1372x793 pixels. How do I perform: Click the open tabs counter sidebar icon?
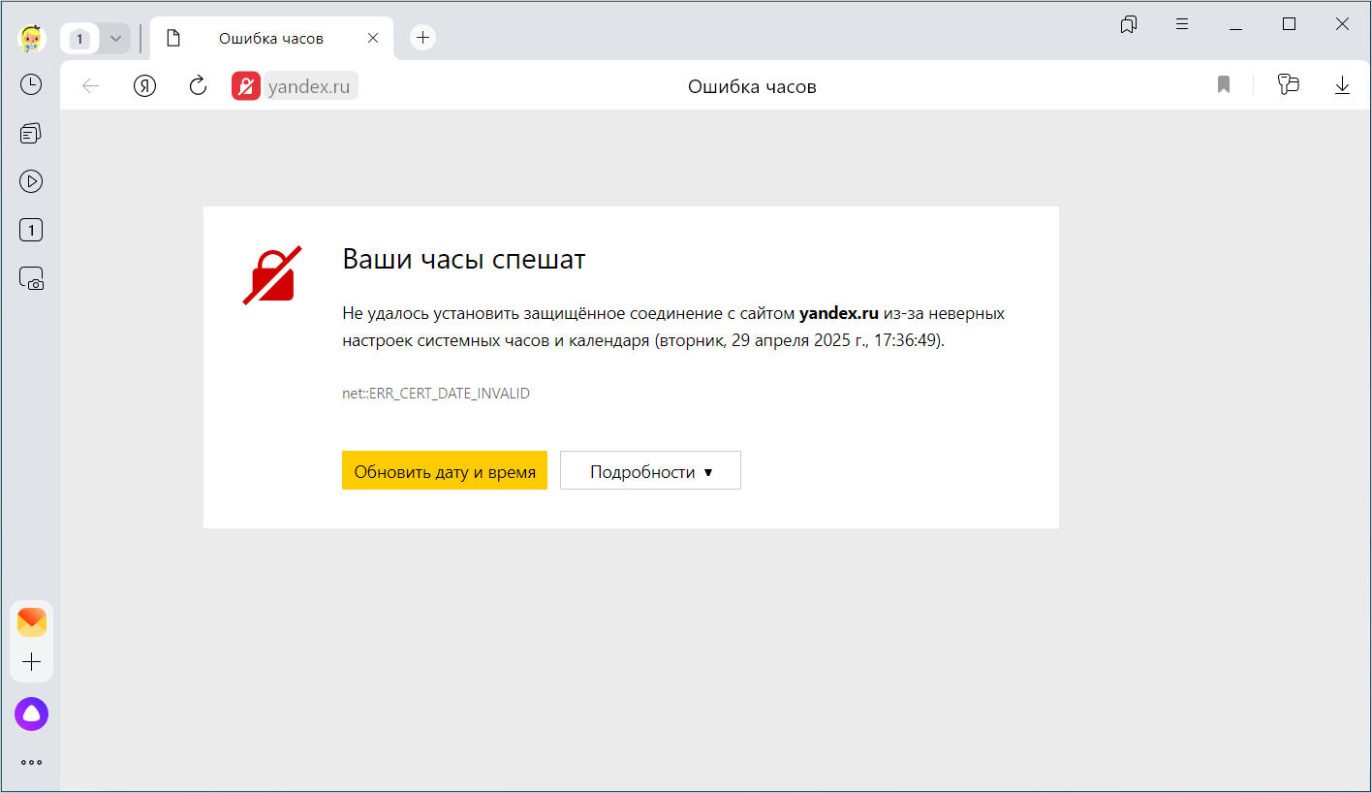31,231
